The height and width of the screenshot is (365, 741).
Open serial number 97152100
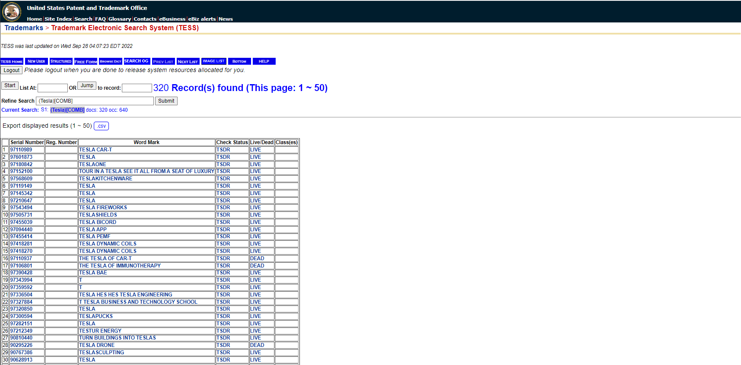(x=21, y=171)
